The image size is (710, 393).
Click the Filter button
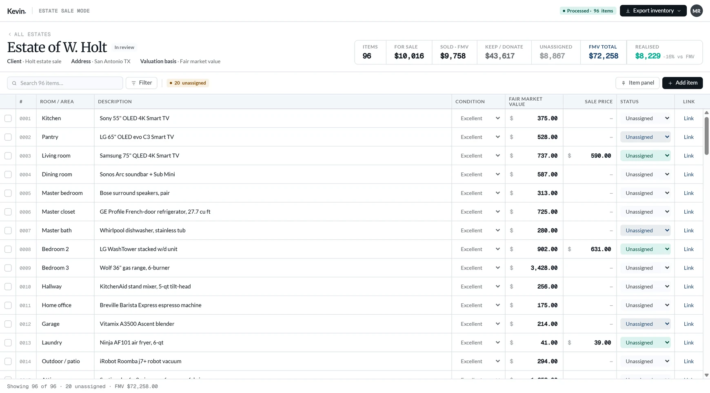tap(142, 83)
